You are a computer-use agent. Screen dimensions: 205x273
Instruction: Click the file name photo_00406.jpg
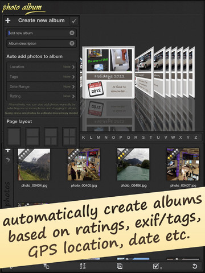[134, 185]
